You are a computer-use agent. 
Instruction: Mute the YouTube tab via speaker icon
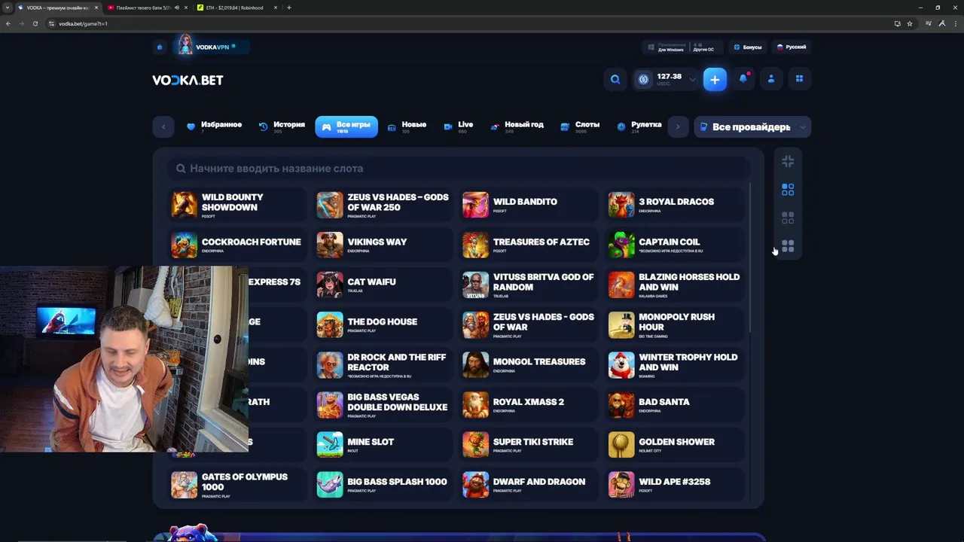pos(177,8)
